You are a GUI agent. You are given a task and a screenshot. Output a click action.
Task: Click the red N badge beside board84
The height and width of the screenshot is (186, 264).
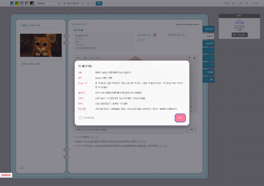click(x=154, y=35)
